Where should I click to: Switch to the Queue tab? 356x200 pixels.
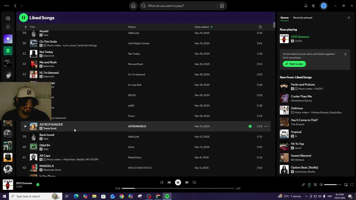pyautogui.click(x=284, y=17)
